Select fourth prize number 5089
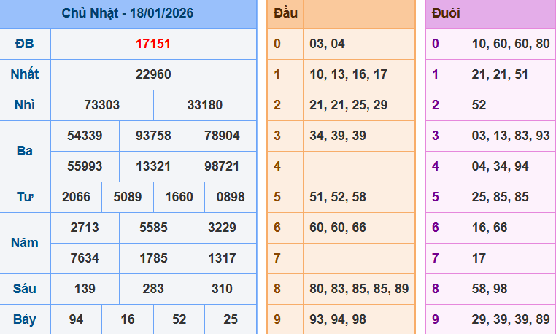Image resolution: width=556 pixels, height=334 pixels. click(x=128, y=197)
